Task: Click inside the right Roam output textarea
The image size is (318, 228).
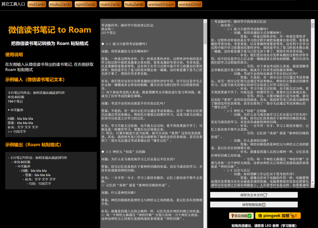Action: click(x=260, y=104)
